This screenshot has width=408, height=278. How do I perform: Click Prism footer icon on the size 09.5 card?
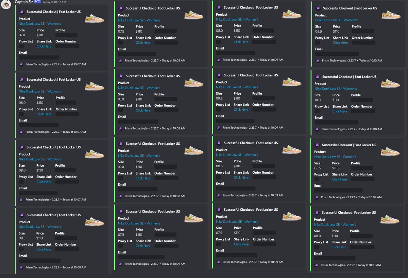[218, 128]
